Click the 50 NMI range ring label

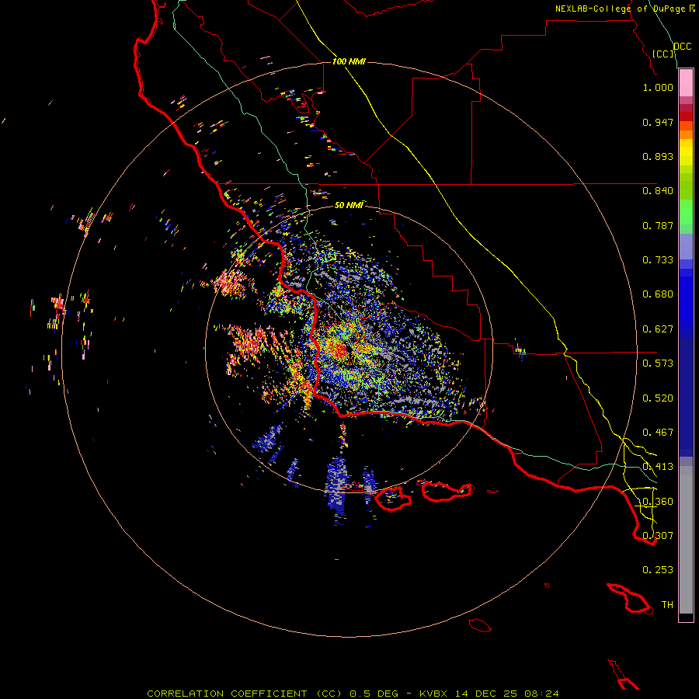[x=349, y=205]
